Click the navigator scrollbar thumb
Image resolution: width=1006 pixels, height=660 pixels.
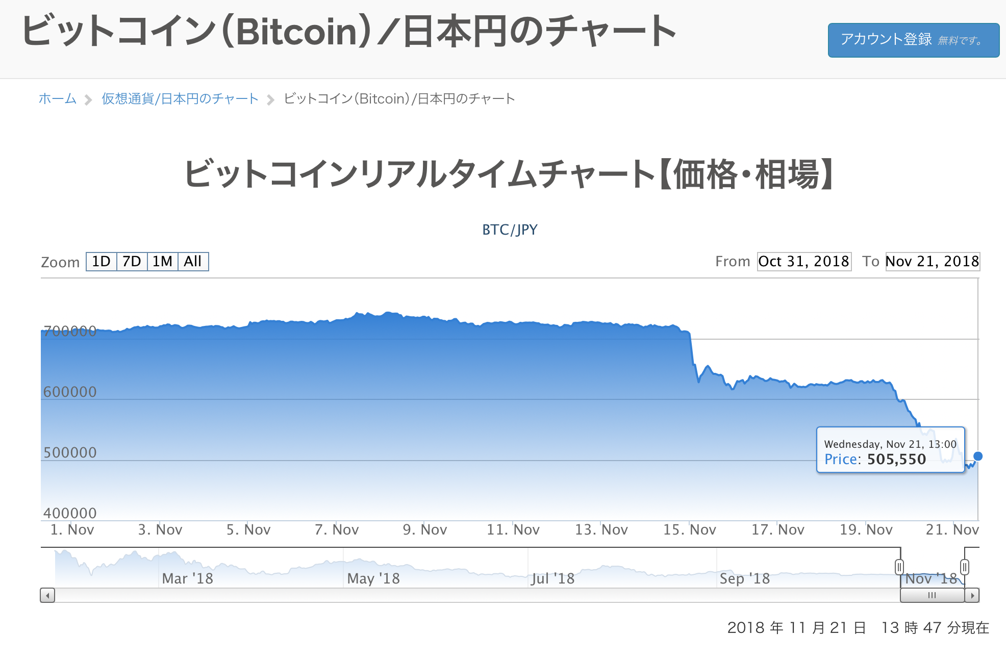[x=932, y=595]
